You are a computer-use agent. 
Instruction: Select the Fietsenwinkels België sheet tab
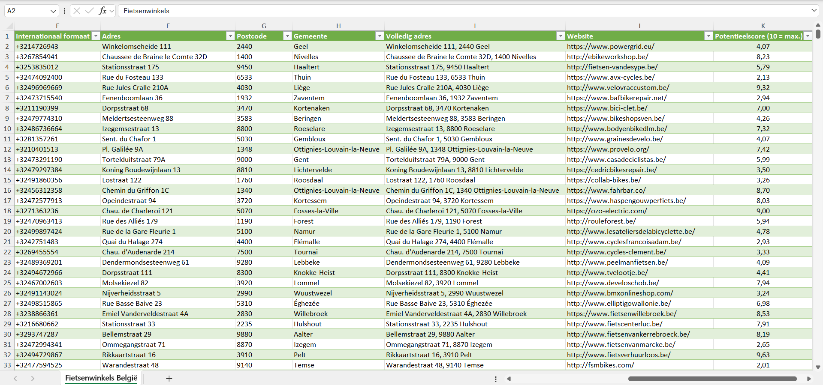pos(101,378)
